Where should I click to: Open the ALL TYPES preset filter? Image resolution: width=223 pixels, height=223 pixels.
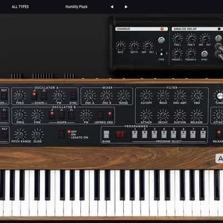[x=20, y=7]
